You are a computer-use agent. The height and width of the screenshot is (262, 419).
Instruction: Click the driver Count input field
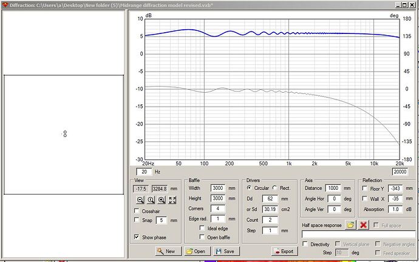tap(270, 220)
